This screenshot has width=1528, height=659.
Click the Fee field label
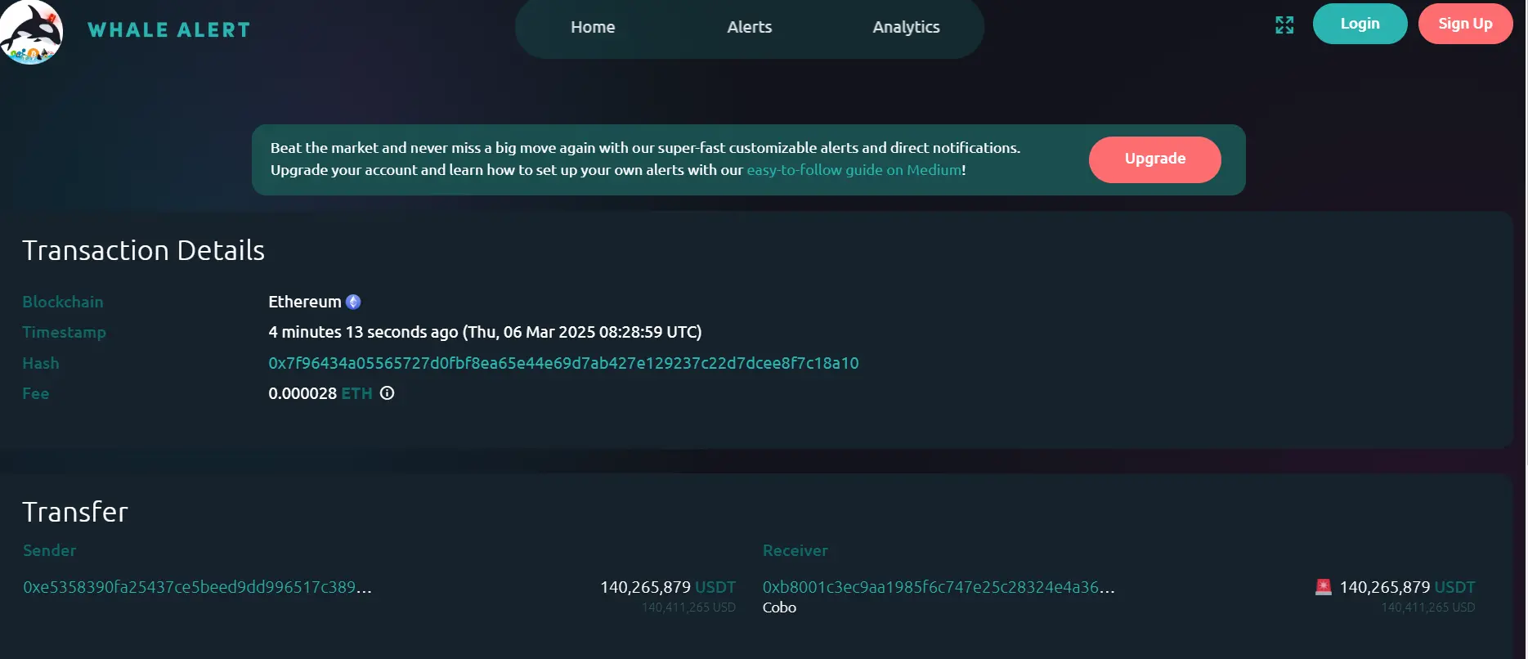click(36, 393)
